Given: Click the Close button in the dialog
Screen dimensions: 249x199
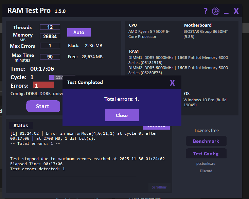Looking at the screenshot, I should click(122, 115).
